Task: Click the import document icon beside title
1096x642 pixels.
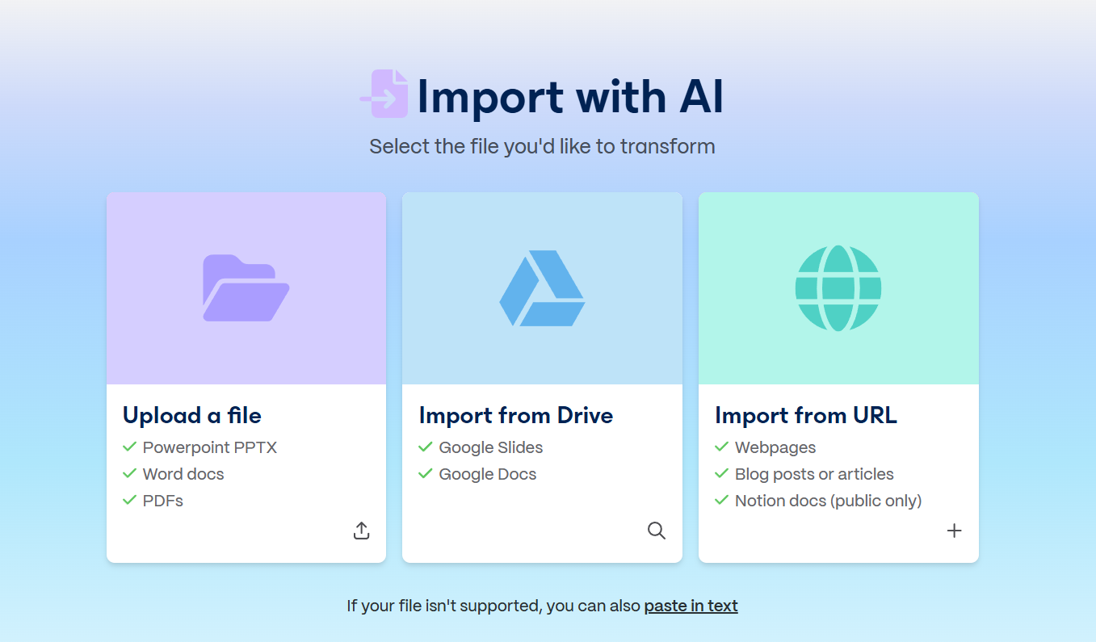Action: (x=385, y=94)
